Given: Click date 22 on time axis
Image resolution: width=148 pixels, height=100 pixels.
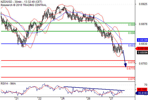Looking at the screenshot, I should point(40,98).
